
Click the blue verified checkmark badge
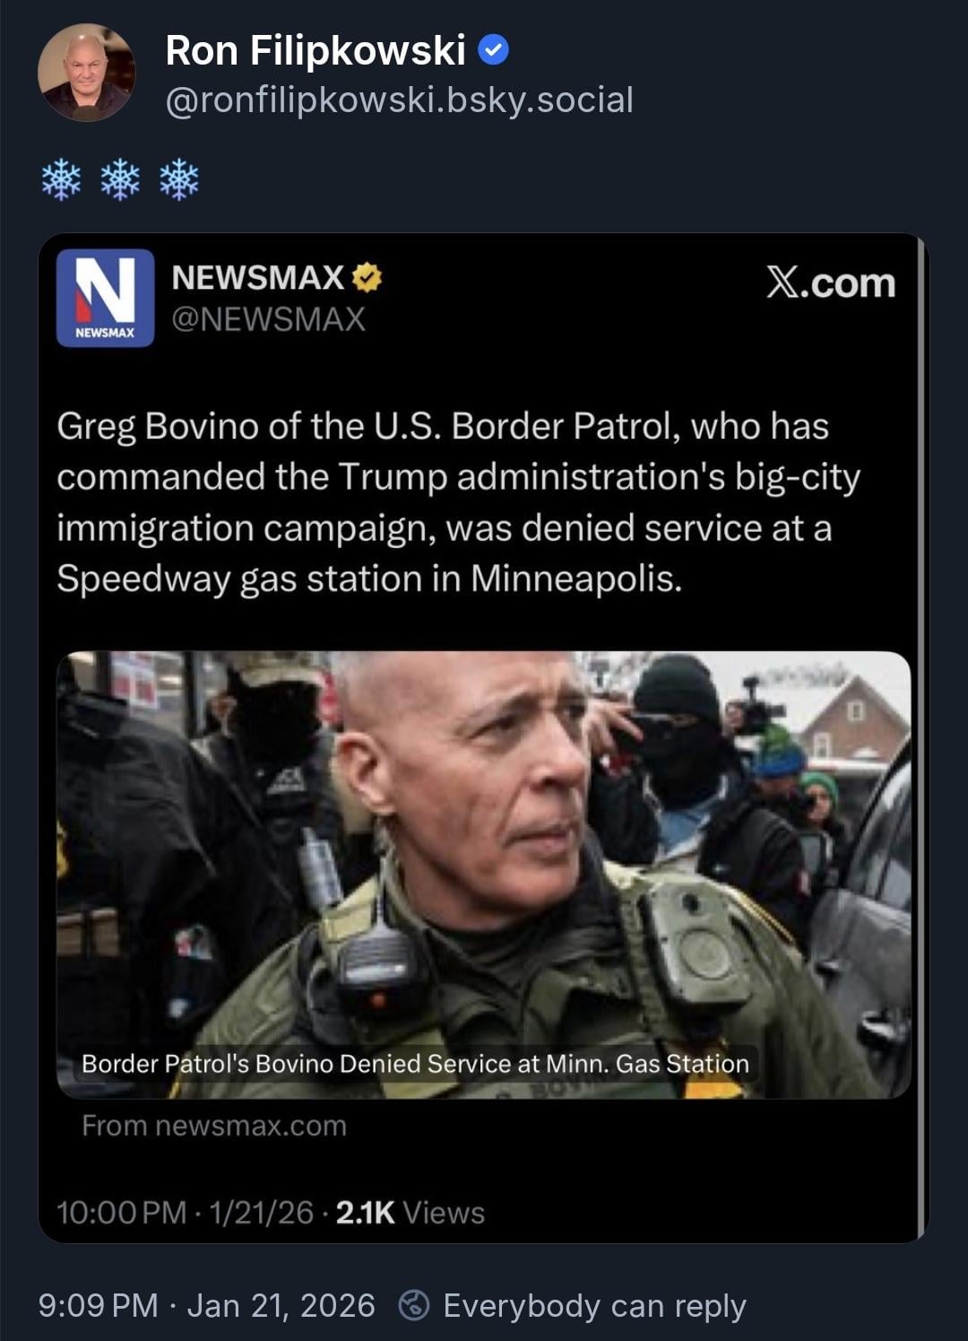(493, 50)
